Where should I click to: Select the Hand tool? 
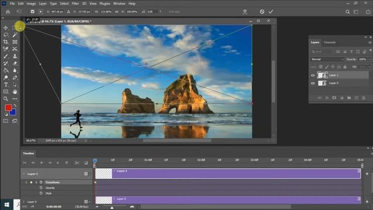[x=15, y=92]
